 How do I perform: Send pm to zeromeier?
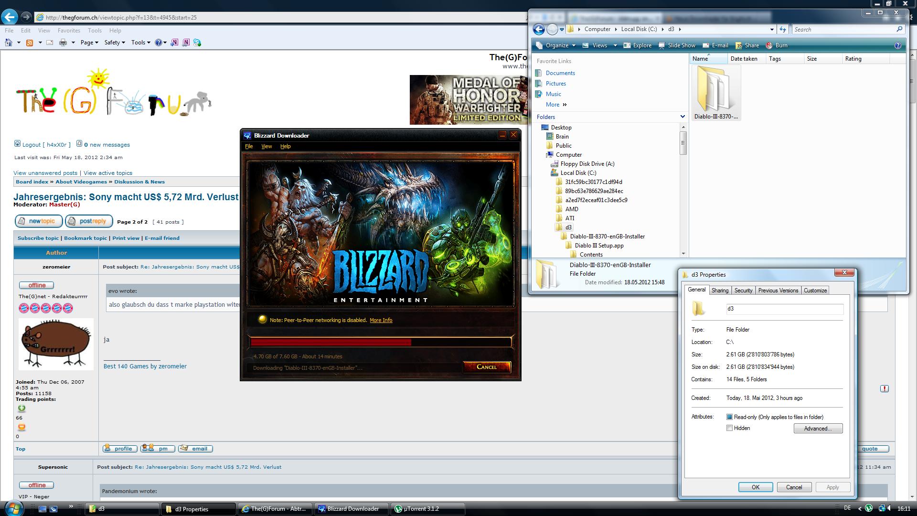(158, 449)
